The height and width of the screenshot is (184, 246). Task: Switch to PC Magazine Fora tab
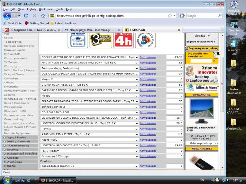tap(32, 30)
